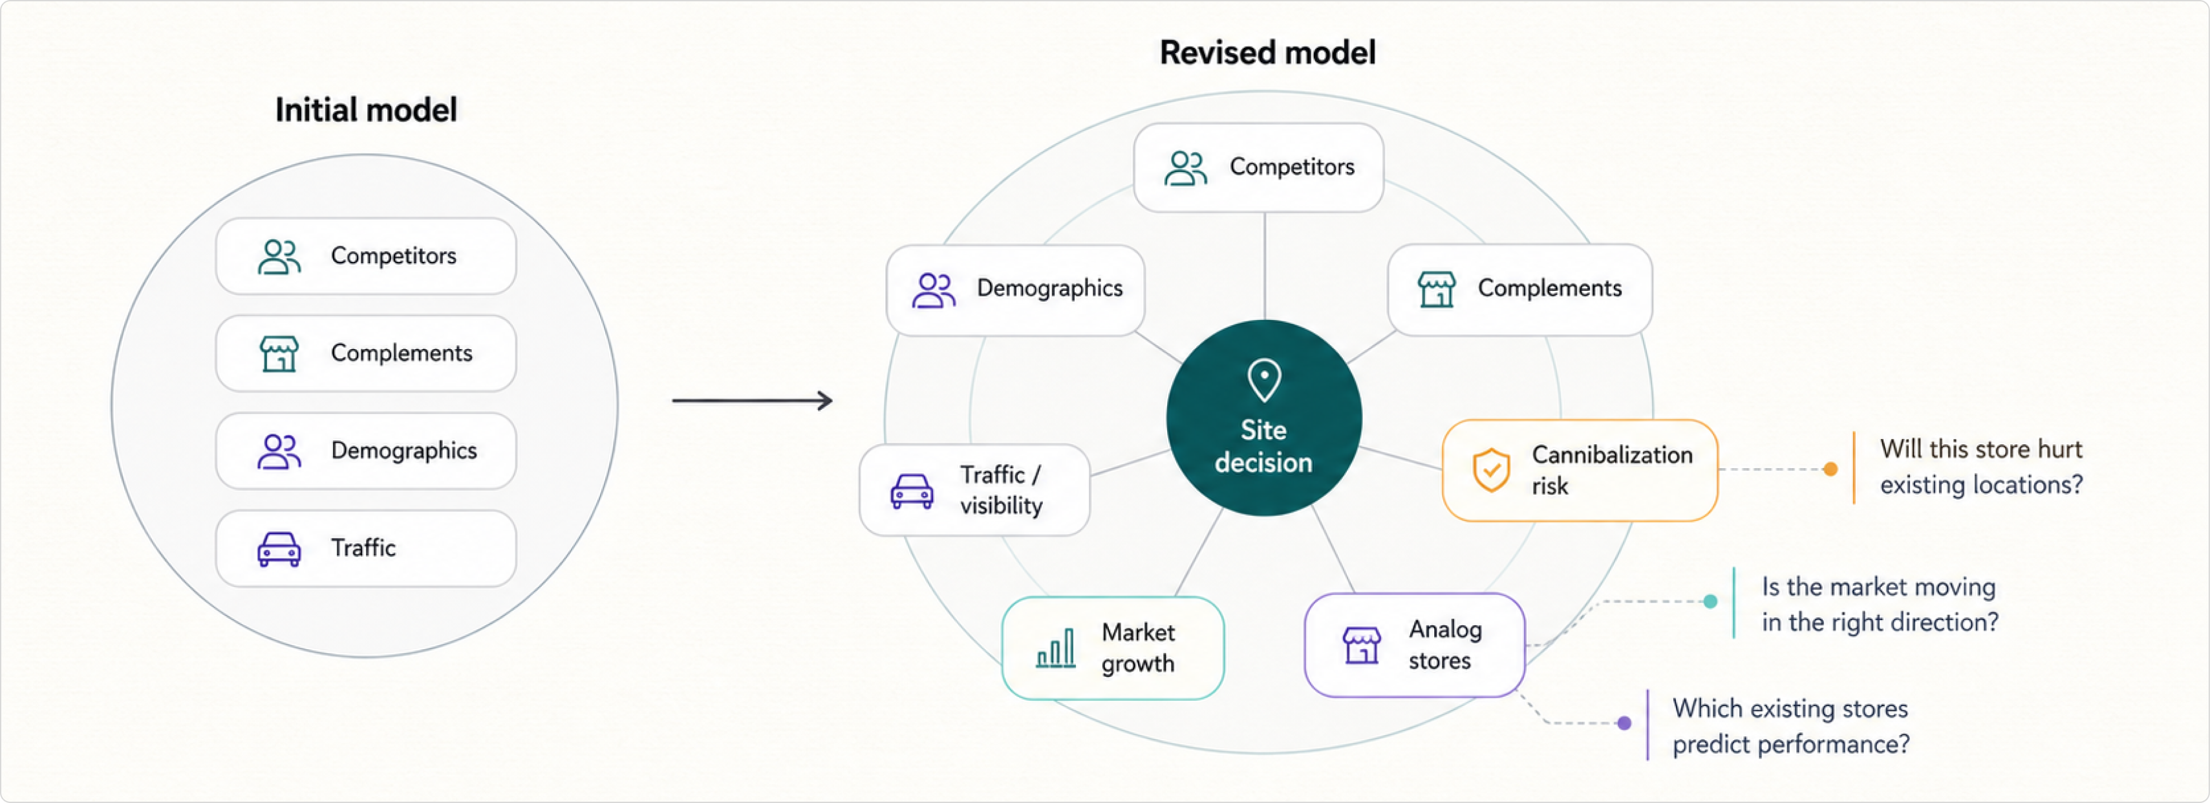Screen dimensions: 2210x803
Task: Open the Complements node in Revised model
Action: (1520, 289)
